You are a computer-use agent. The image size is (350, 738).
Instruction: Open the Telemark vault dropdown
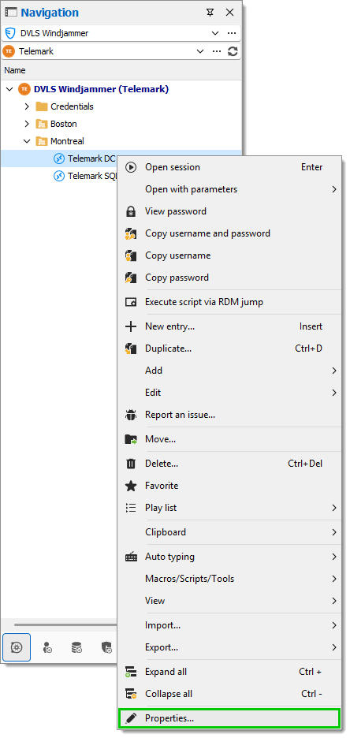pos(200,51)
